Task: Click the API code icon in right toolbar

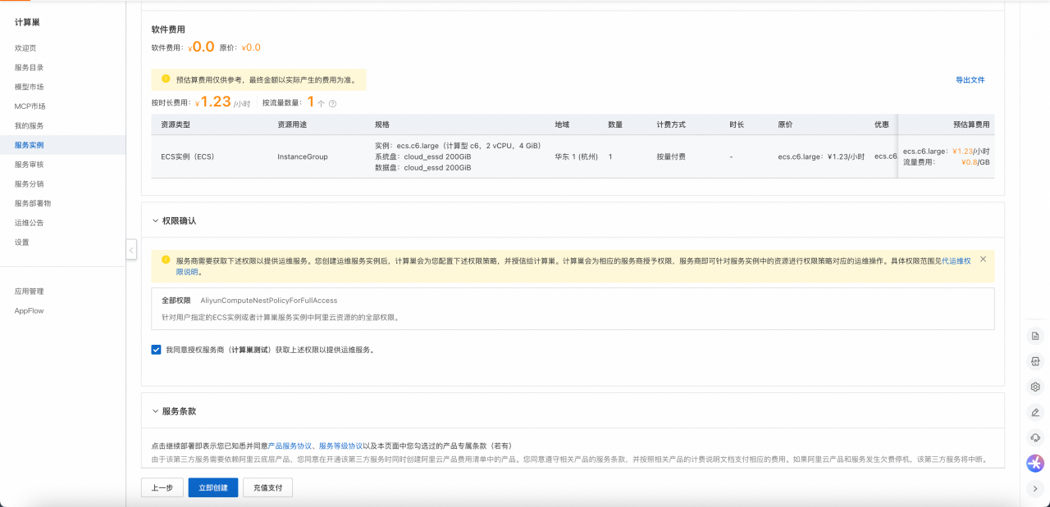Action: tap(1035, 361)
